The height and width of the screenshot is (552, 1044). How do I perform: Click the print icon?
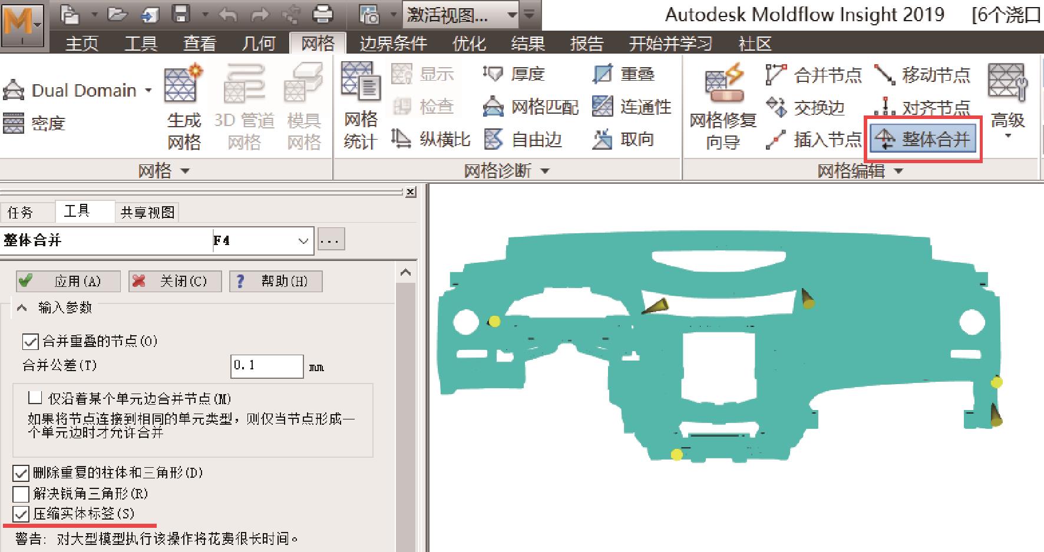(x=323, y=14)
